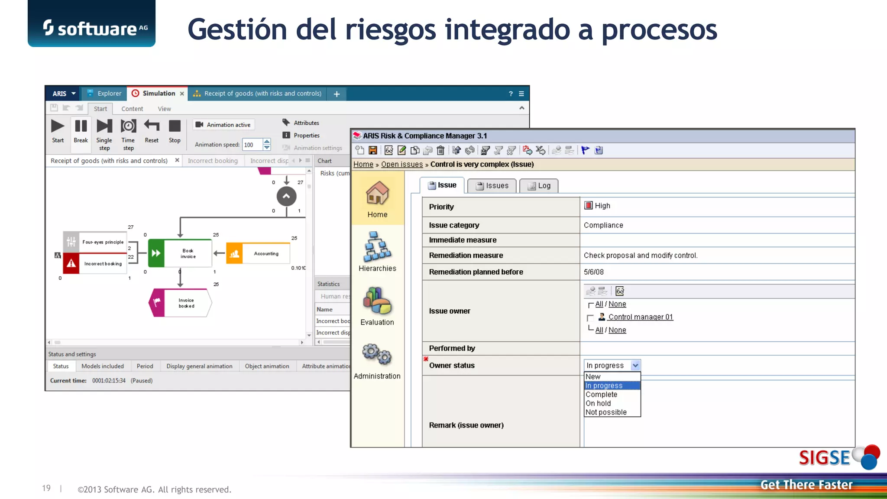Open Evaluation in the sidebar
887x499 pixels.
tap(377, 306)
